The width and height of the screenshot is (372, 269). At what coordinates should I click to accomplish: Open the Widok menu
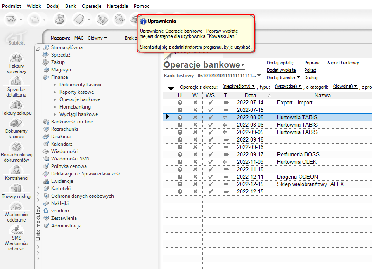pyautogui.click(x=34, y=6)
